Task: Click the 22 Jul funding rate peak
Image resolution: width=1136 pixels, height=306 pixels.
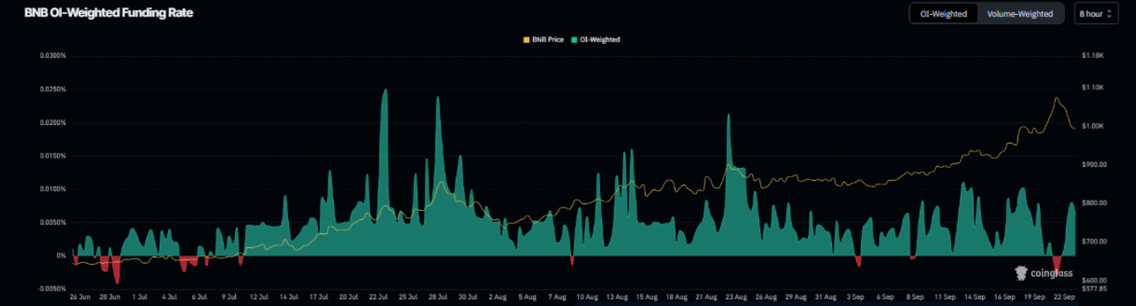Action: tap(384, 90)
